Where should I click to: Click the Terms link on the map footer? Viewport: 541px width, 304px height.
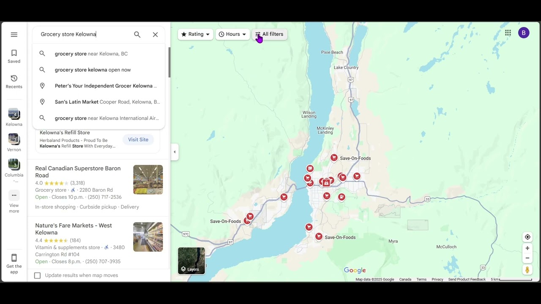pyautogui.click(x=421, y=280)
